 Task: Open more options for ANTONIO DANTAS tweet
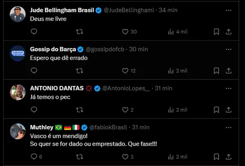pyautogui.click(x=229, y=88)
